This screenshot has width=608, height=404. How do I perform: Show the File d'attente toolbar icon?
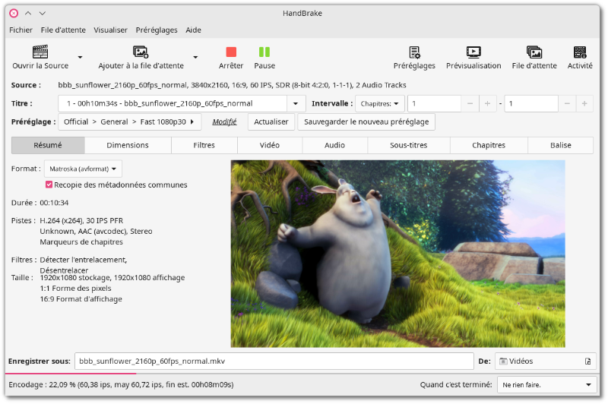pyautogui.click(x=534, y=52)
